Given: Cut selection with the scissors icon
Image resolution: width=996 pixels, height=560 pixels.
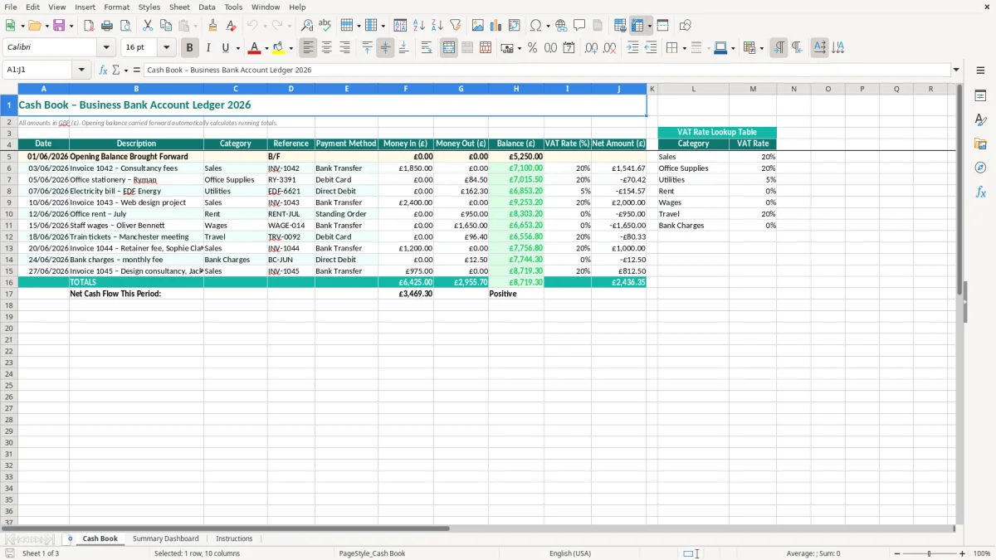Looking at the screenshot, I should [148, 26].
